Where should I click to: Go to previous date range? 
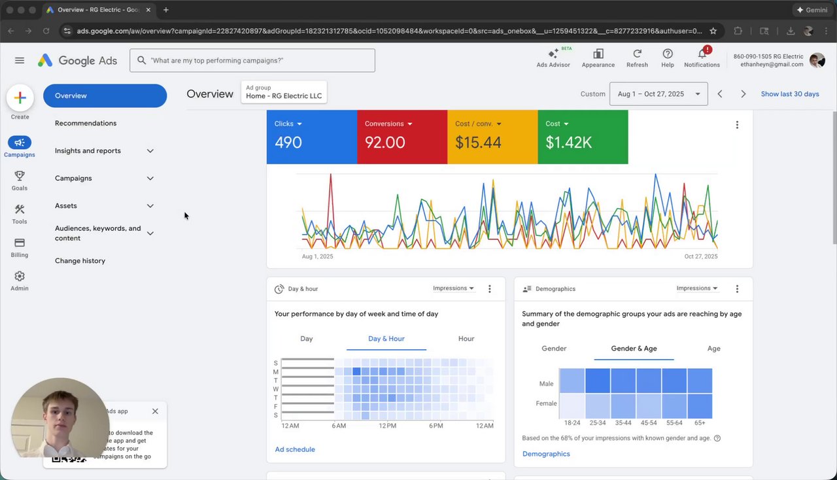pyautogui.click(x=720, y=94)
